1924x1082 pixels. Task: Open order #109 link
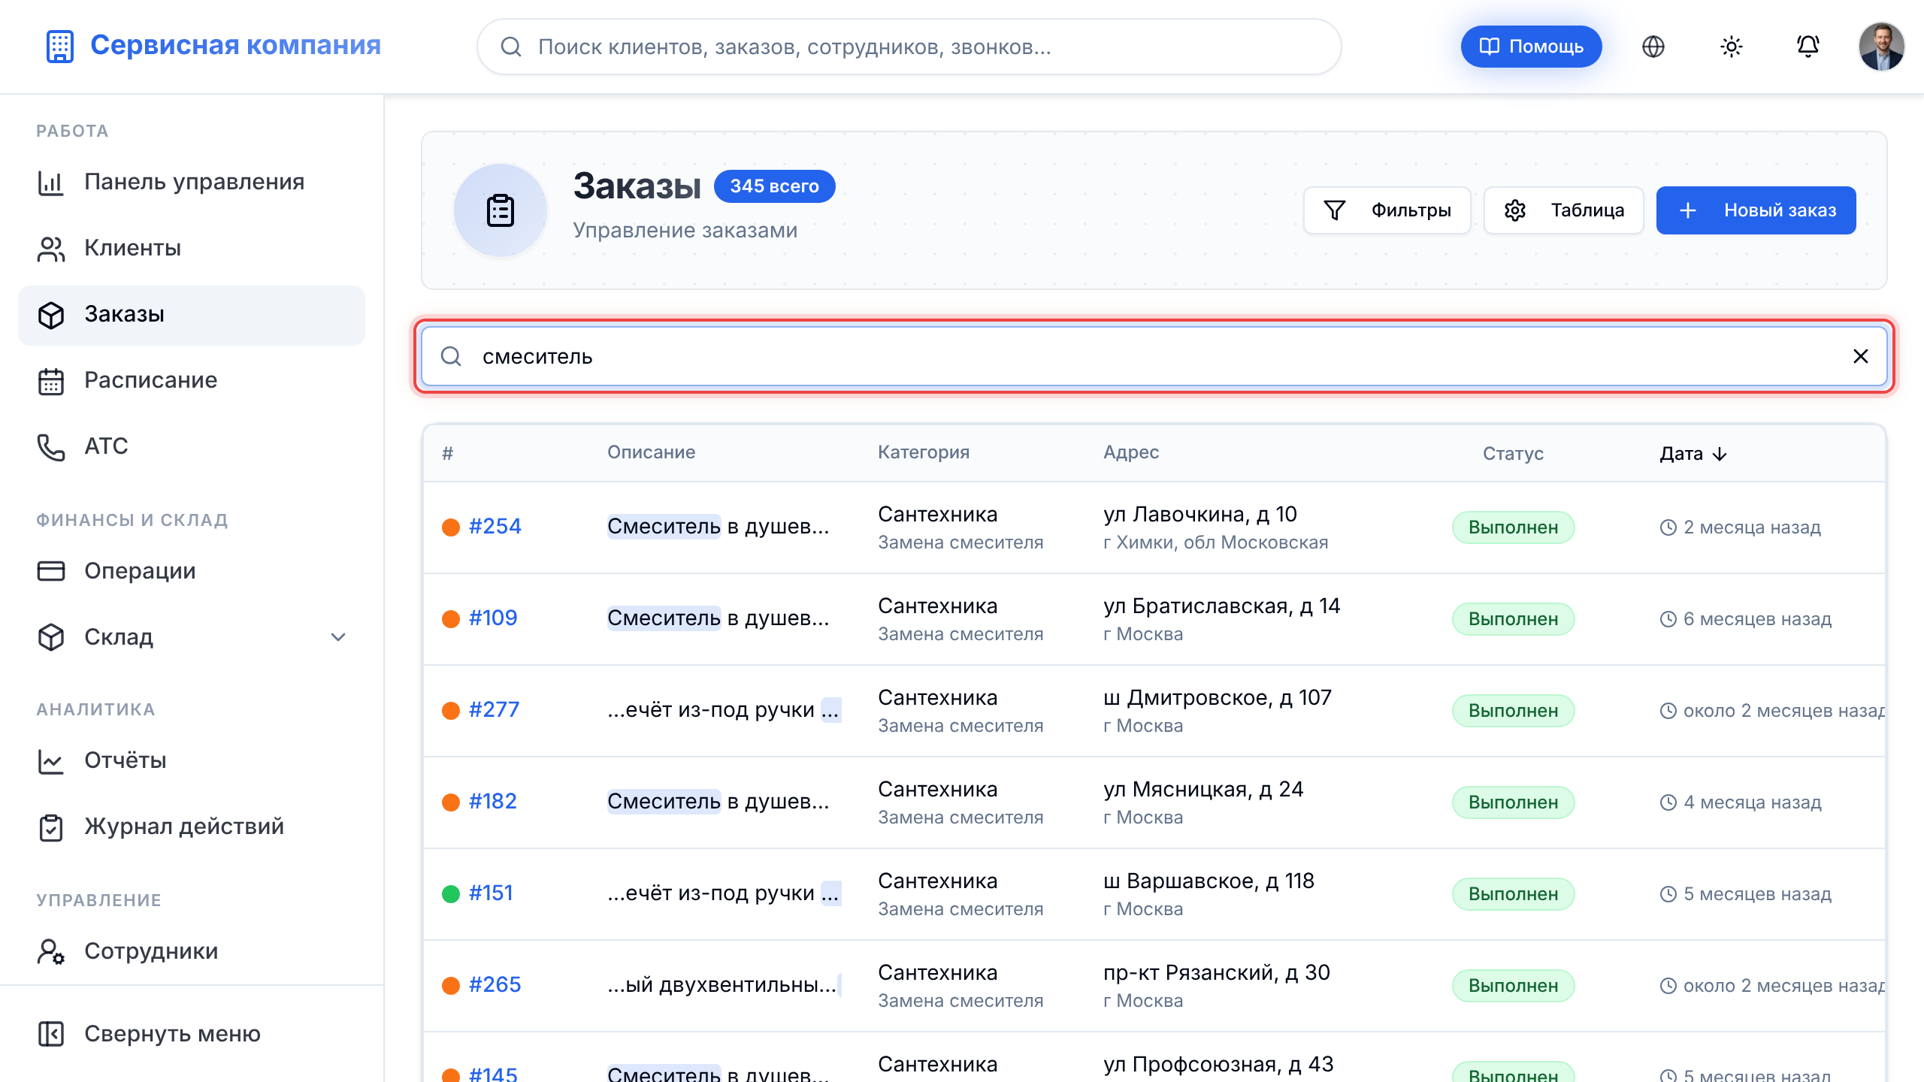pos(493,618)
